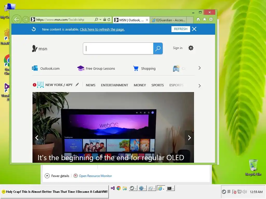Select the SPORTS menu item

pyautogui.click(x=158, y=85)
